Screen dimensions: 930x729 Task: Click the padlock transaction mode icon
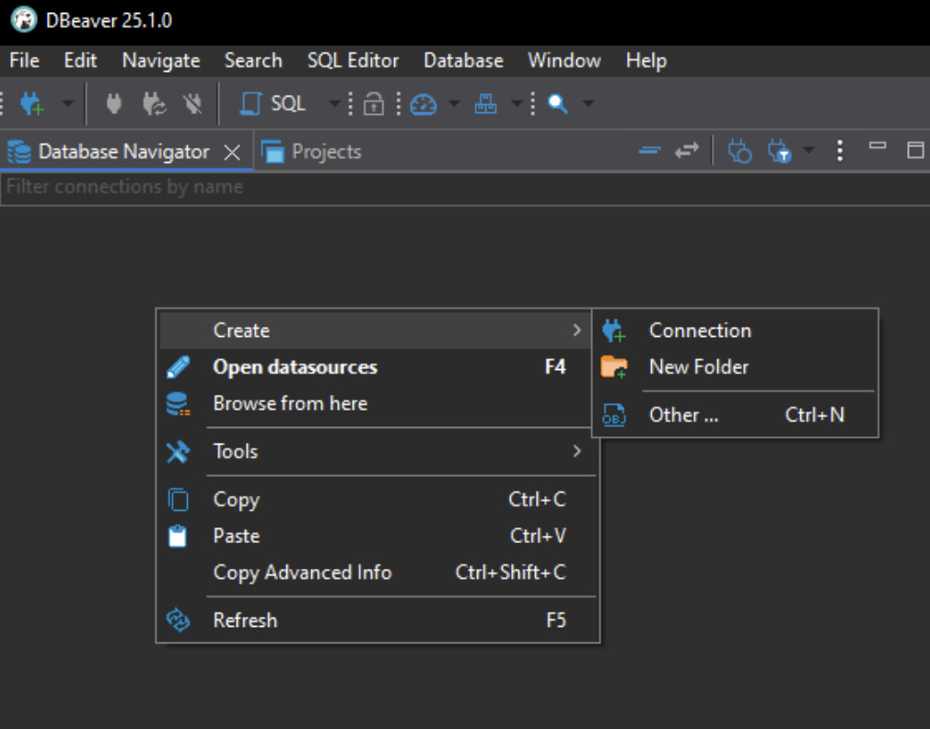373,104
